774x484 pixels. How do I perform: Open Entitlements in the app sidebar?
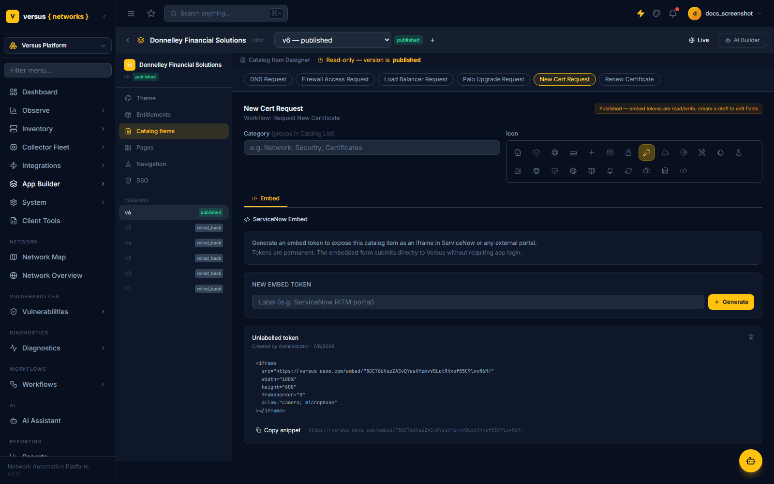(174, 115)
